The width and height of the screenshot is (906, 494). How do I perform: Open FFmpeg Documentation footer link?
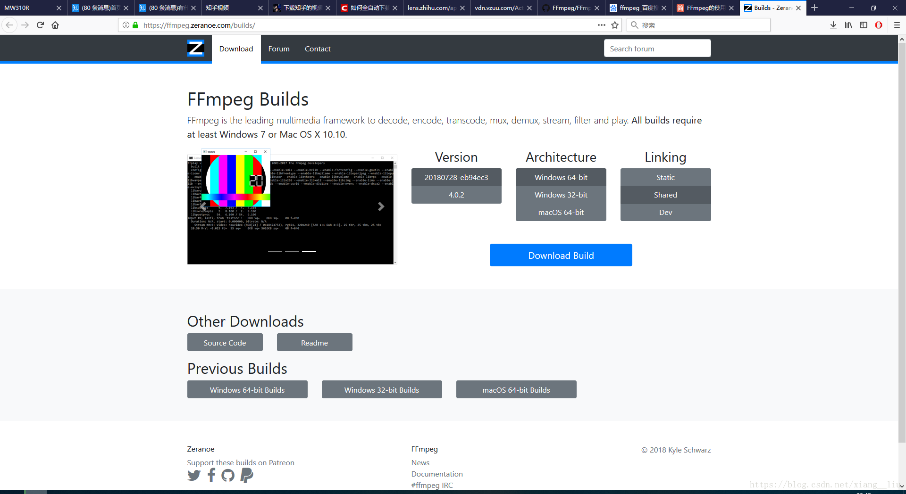point(437,474)
